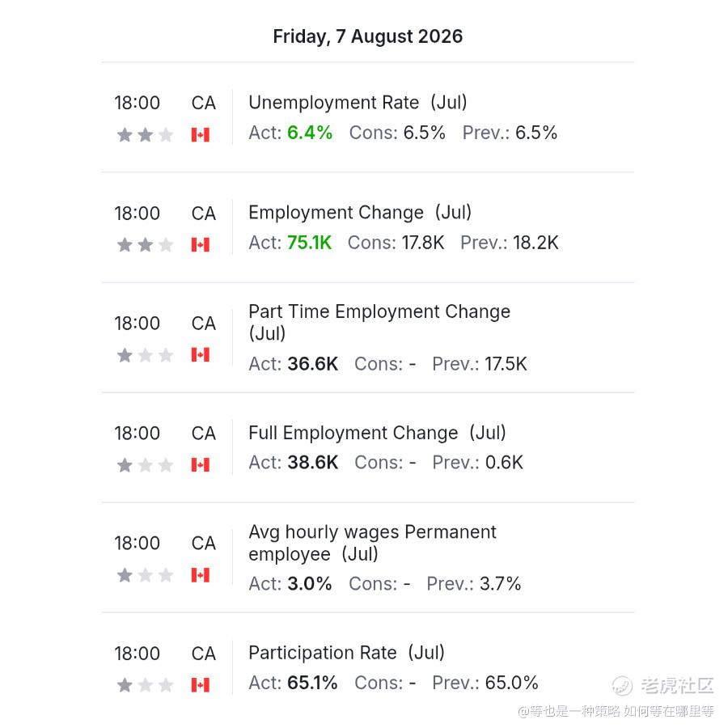
Task: Click the Canada flag beside Unemployment Rate
Action: [201, 134]
